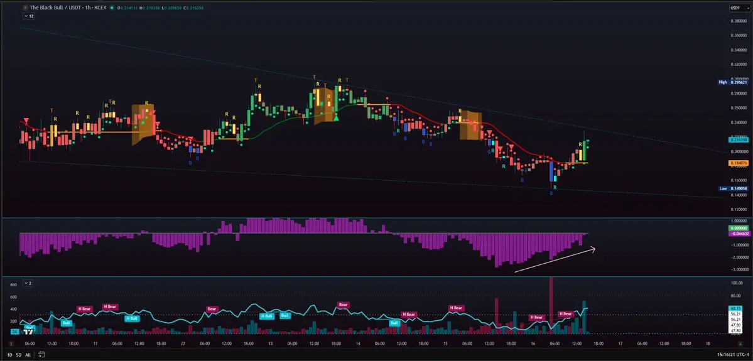Screen dimensions: 753x361
Task: Click the green market status dot
Action: point(112,8)
